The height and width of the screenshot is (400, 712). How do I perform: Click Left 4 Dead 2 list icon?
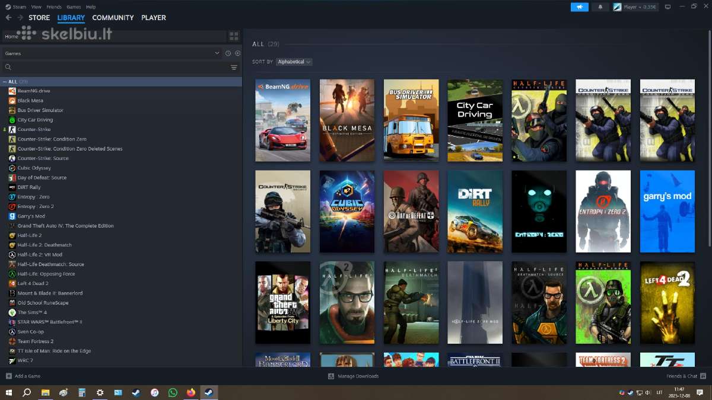coord(12,283)
